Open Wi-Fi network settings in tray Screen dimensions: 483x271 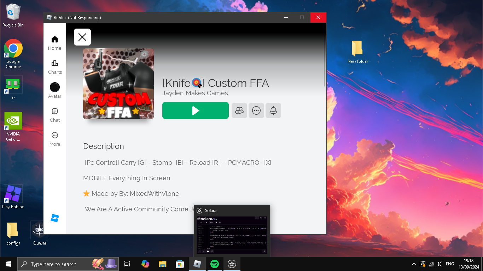pos(431,264)
